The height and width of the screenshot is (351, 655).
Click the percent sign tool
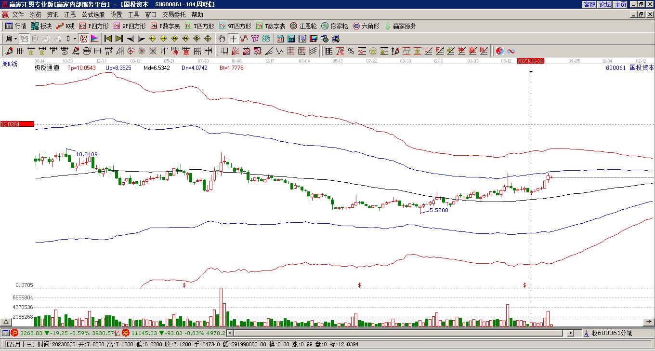(x=351, y=51)
